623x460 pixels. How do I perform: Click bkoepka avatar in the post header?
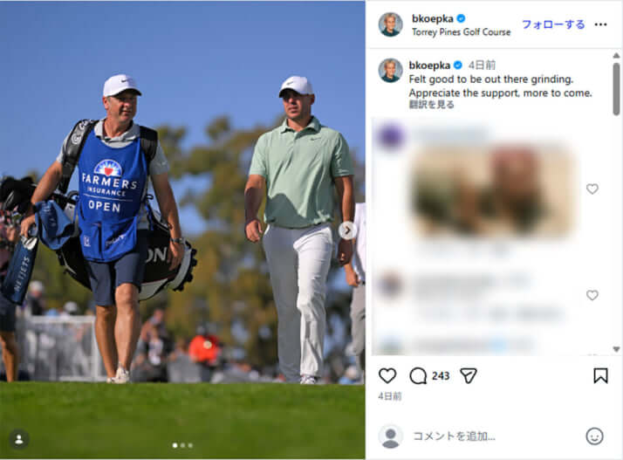391,24
